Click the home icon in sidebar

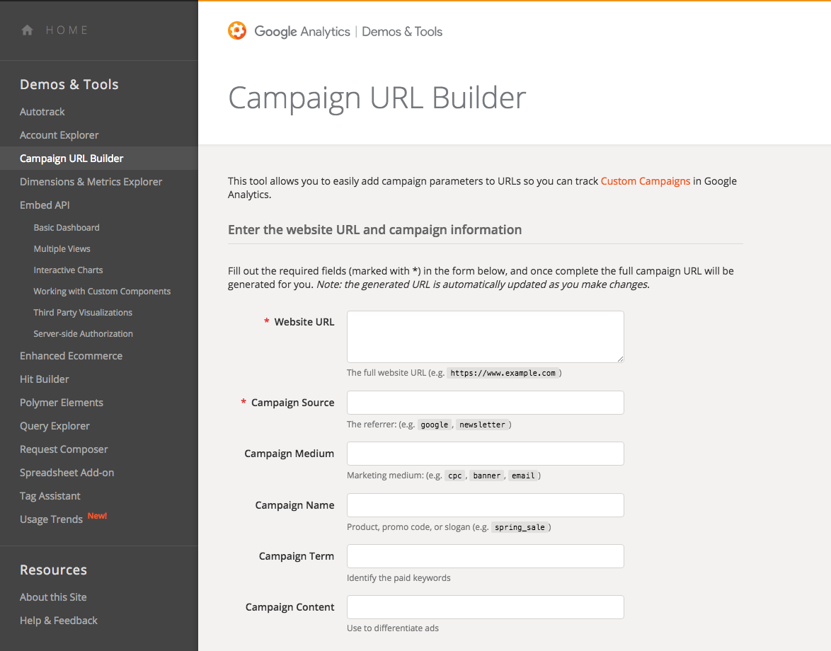coord(28,30)
